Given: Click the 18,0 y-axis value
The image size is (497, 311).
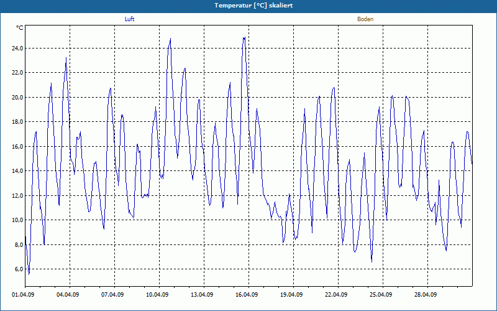Looking at the screenshot, I should 17,122.
